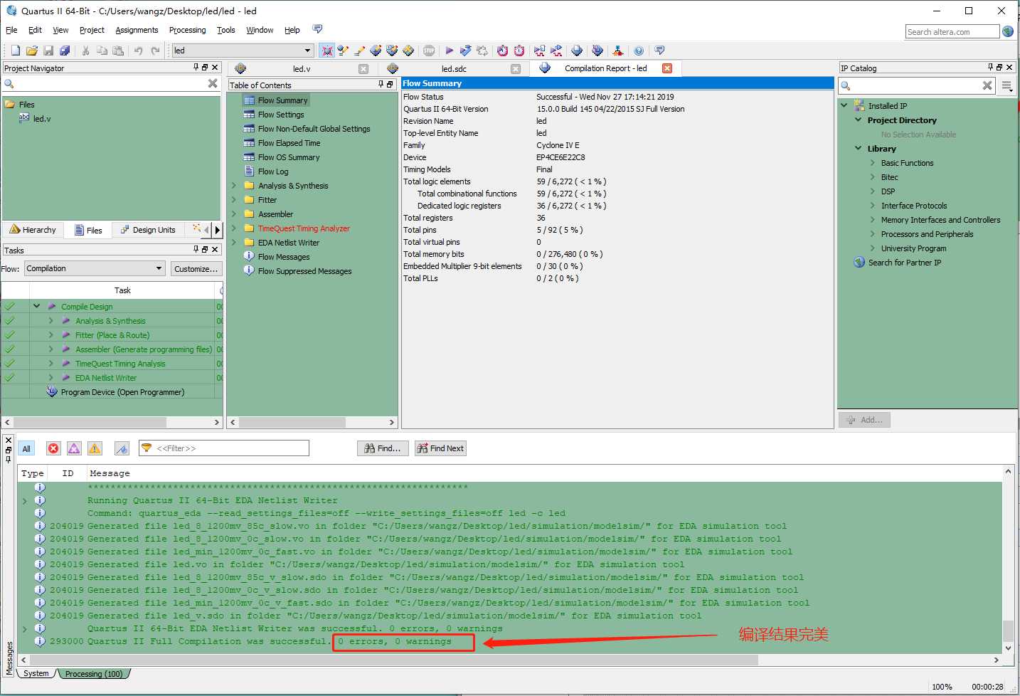The width and height of the screenshot is (1020, 696).
Task: Expand Basic Functions in IP Library
Action: click(873, 162)
